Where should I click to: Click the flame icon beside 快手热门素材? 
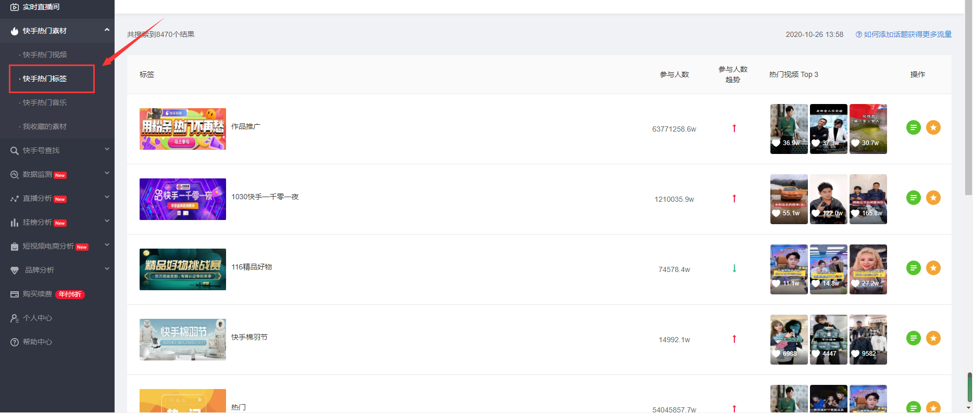coord(15,31)
